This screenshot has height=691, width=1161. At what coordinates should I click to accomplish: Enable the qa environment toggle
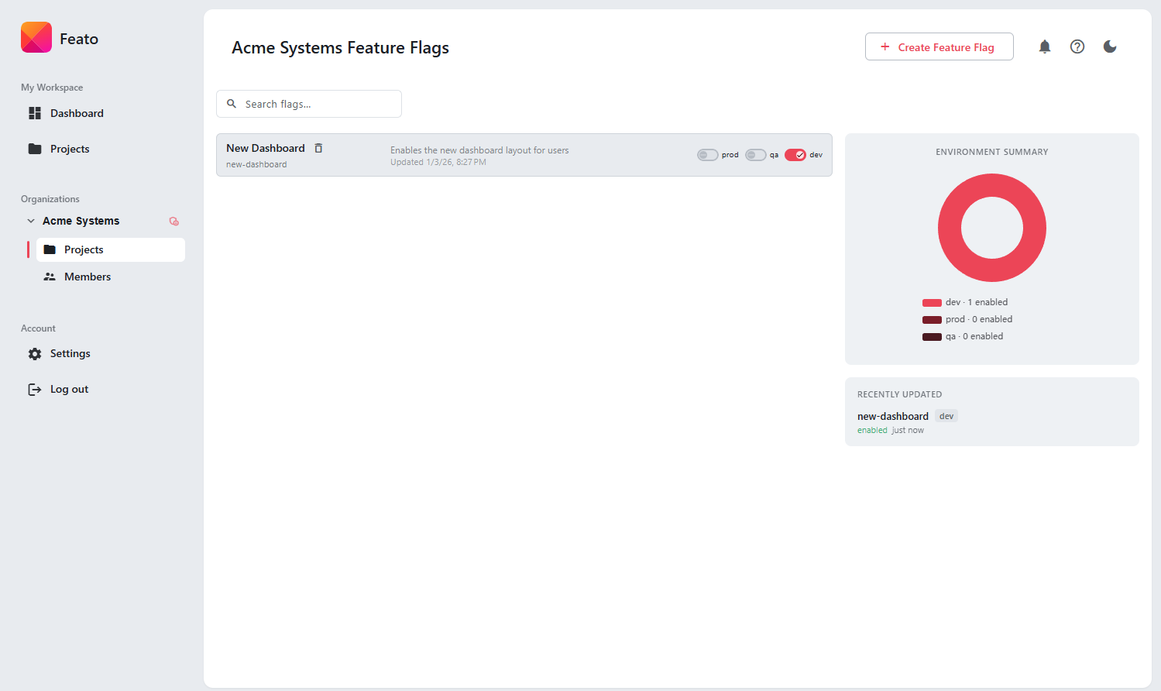pos(755,154)
